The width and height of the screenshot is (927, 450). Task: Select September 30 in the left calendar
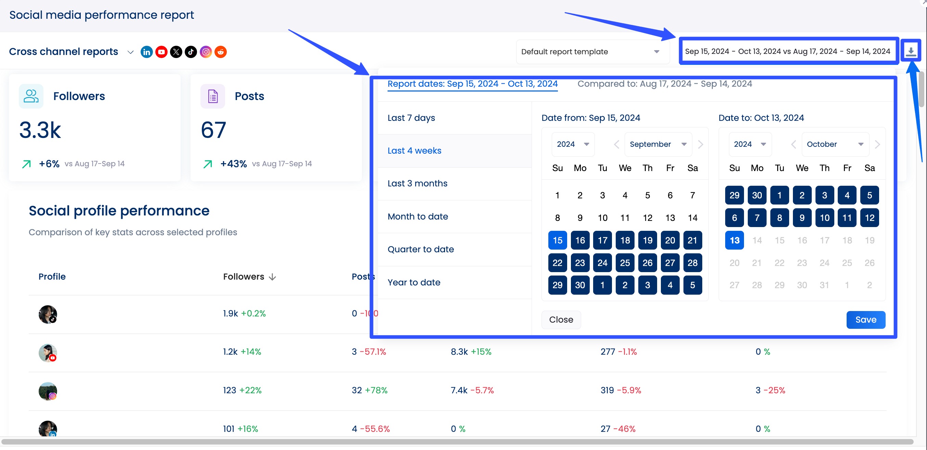pyautogui.click(x=580, y=285)
